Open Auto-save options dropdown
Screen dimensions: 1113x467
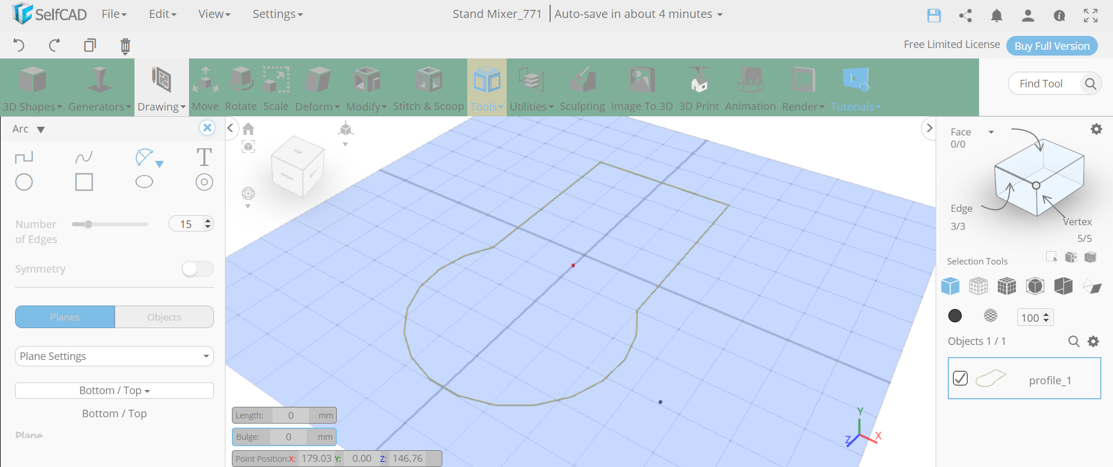tap(638, 14)
